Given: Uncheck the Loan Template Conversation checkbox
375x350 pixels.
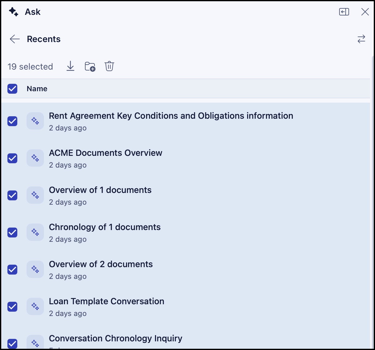Looking at the screenshot, I should click(12, 307).
